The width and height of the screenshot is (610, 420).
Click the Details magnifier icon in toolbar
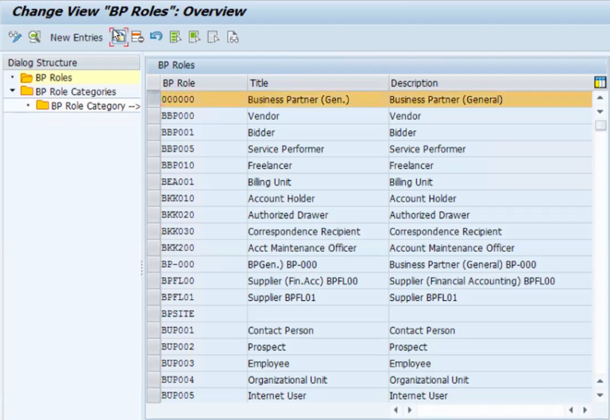tap(34, 37)
